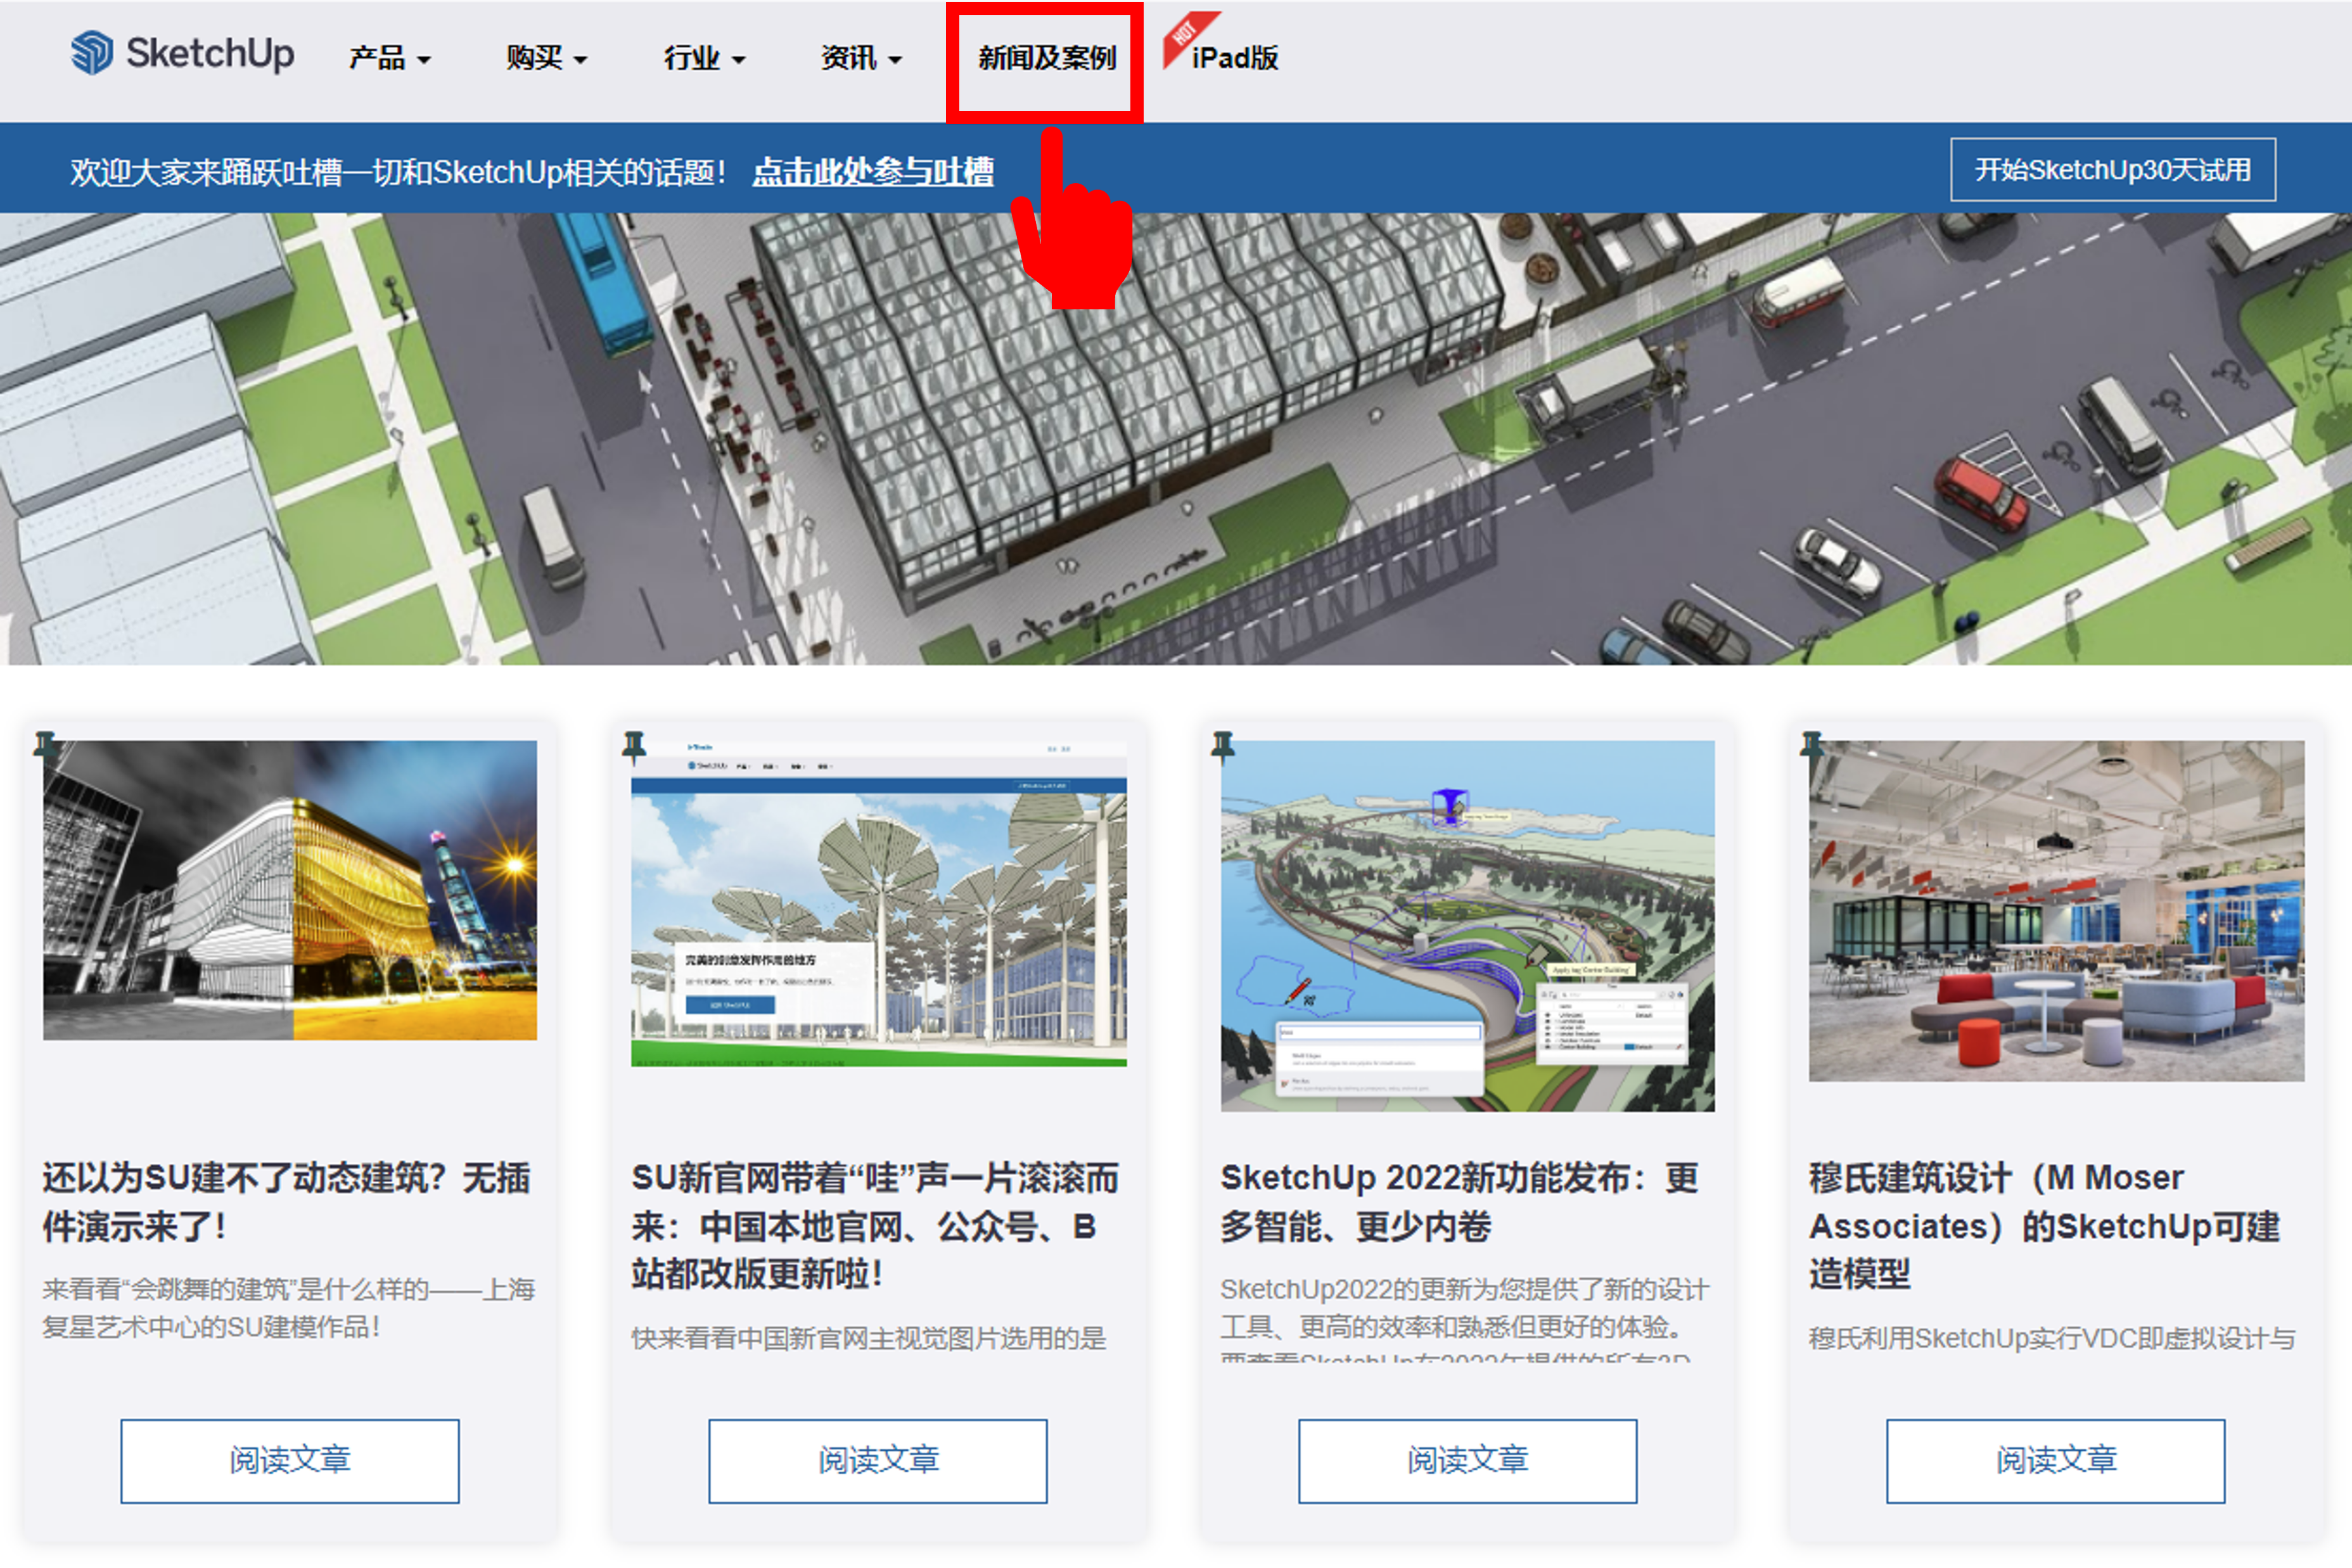
Task: Go to the 新闻及案例 menu item
Action: [1046, 58]
